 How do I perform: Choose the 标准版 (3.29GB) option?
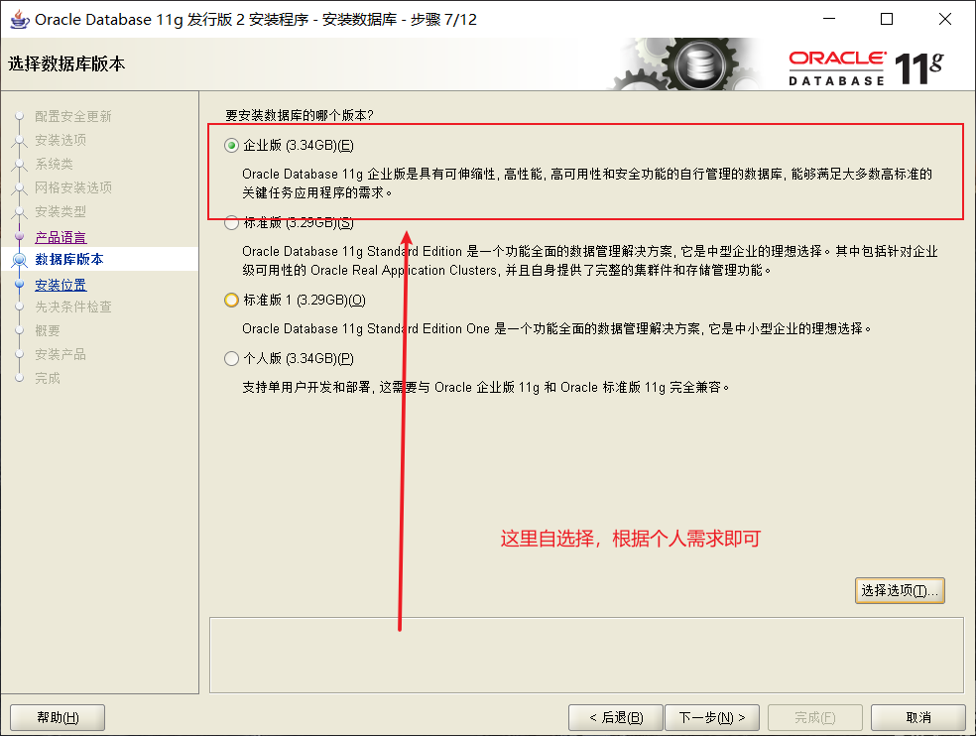pos(230,222)
